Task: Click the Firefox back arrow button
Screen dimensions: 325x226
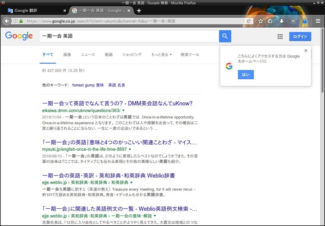Action: (7, 21)
